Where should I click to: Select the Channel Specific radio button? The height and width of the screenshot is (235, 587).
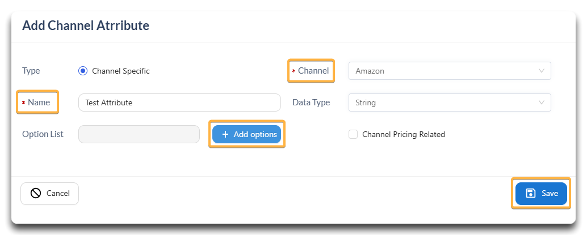tap(83, 71)
